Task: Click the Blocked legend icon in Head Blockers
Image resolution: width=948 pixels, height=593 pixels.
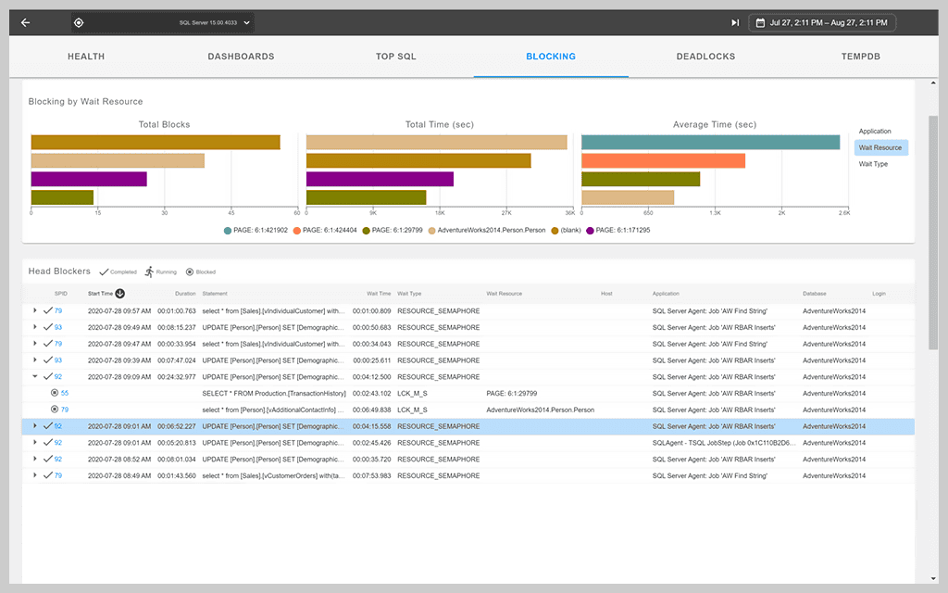Action: pyautogui.click(x=188, y=271)
